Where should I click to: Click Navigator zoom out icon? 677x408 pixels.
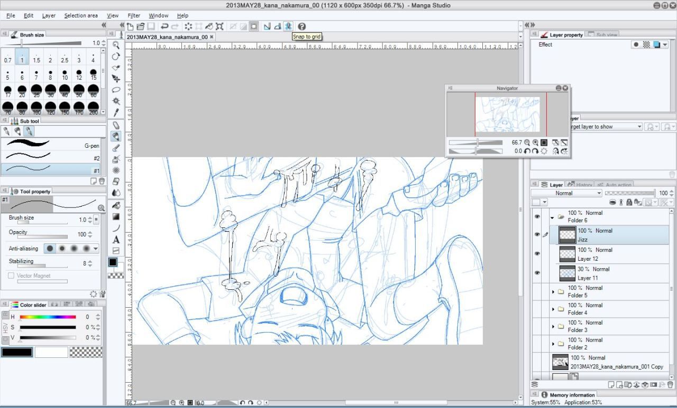(x=527, y=143)
